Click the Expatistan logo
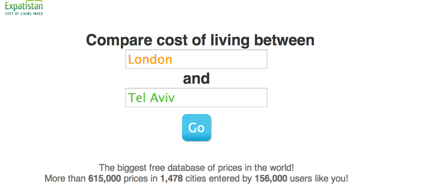The image size is (422, 195). (x=24, y=8)
